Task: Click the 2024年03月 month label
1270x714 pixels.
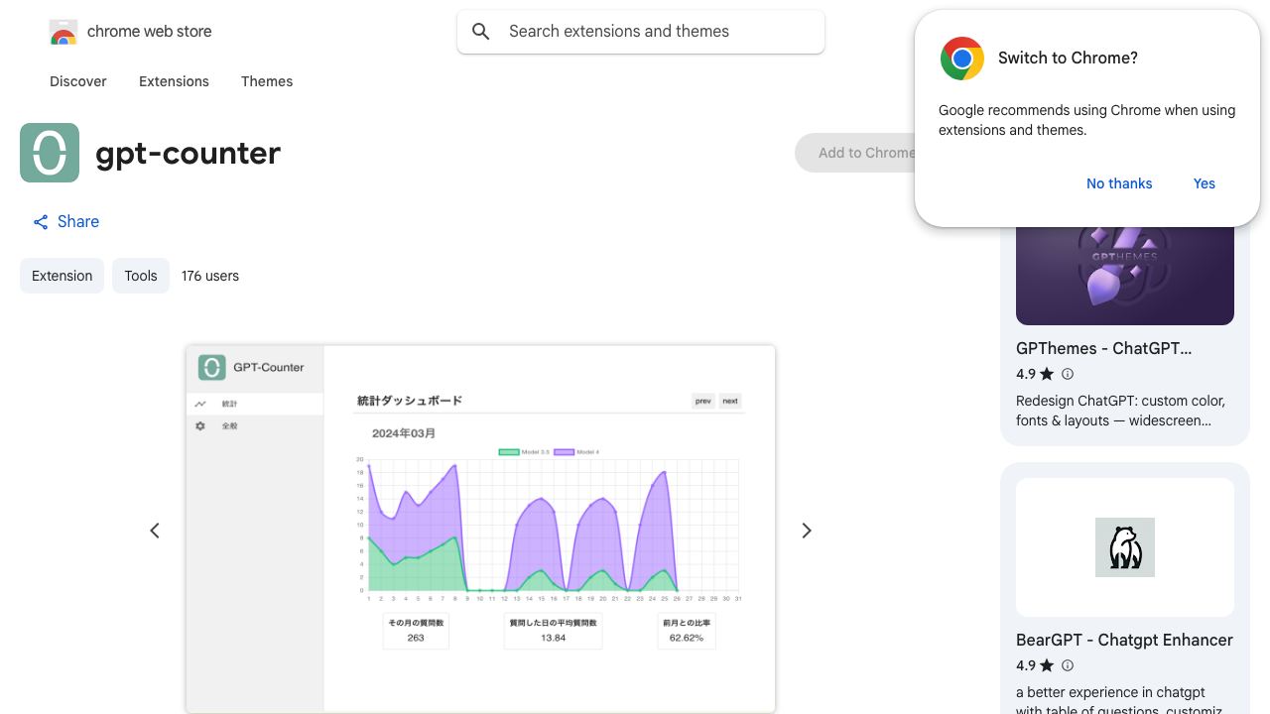Action: (x=404, y=433)
